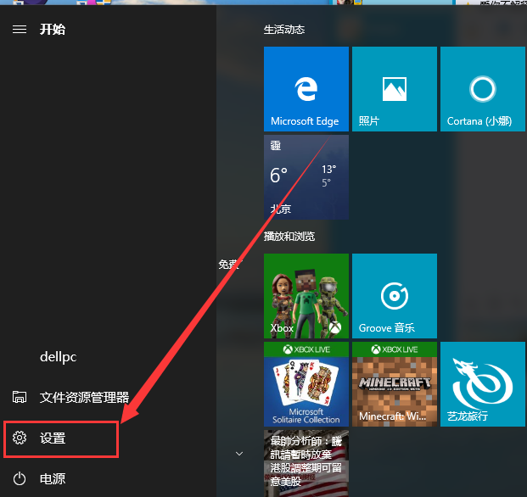
Task: Click the 设置 gear icon
Action: tap(20, 438)
